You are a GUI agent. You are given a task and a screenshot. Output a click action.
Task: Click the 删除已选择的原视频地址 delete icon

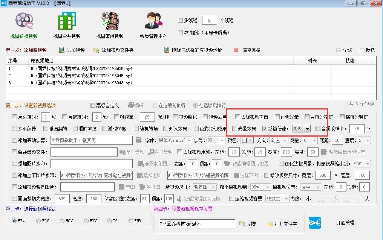[166, 50]
